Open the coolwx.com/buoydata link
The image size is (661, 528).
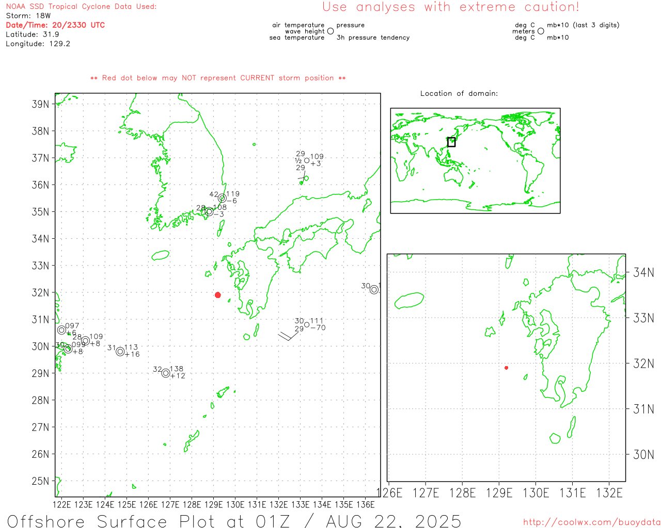[592, 522]
